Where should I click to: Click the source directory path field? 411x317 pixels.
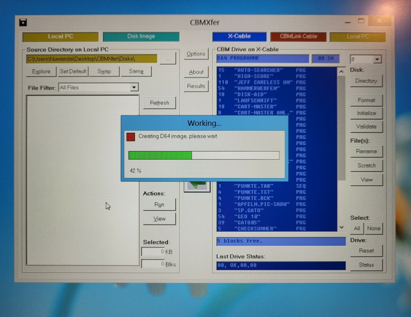[91, 59]
